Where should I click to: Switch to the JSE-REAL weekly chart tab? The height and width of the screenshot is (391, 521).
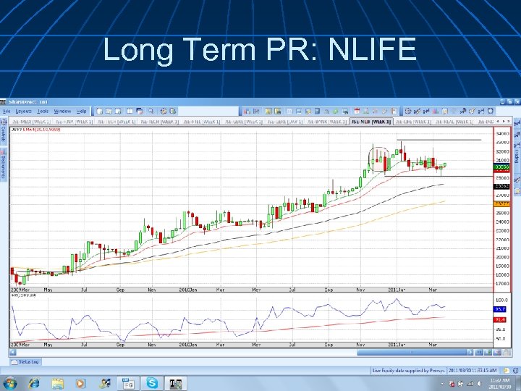click(x=454, y=122)
